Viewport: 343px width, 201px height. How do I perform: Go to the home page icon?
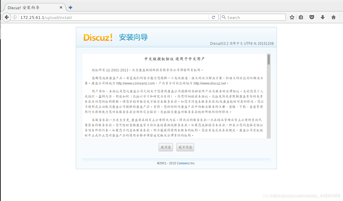333,17
